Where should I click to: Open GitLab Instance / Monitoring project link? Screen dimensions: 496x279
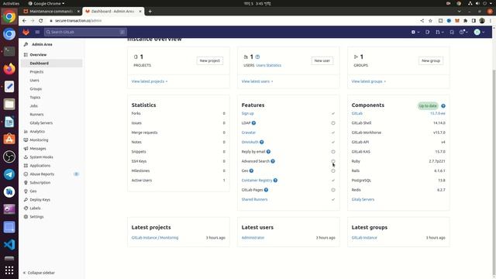pos(155,238)
